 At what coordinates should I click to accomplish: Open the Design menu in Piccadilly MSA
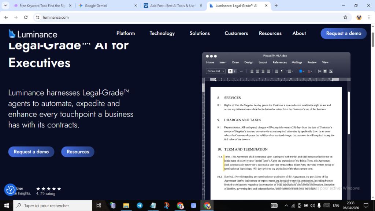tap(249, 62)
